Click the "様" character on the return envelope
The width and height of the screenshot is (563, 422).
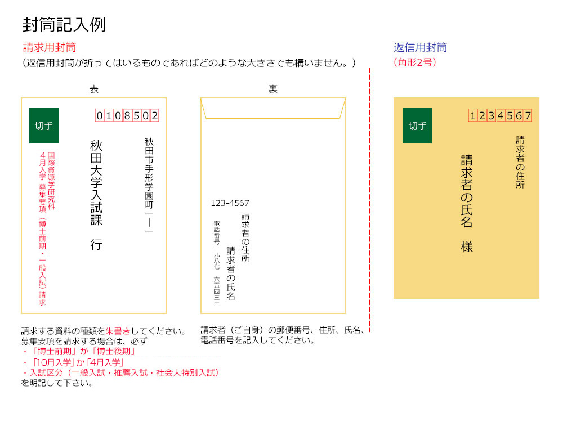pyautogui.click(x=466, y=247)
